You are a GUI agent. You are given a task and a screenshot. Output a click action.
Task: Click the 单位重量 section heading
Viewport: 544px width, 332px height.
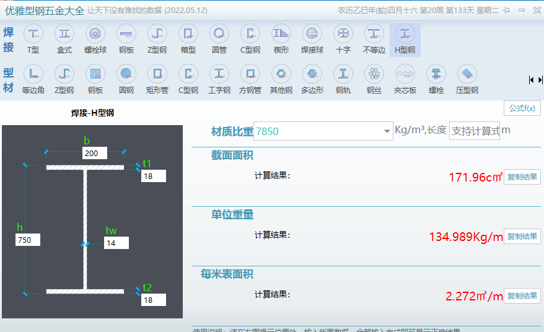click(x=232, y=214)
